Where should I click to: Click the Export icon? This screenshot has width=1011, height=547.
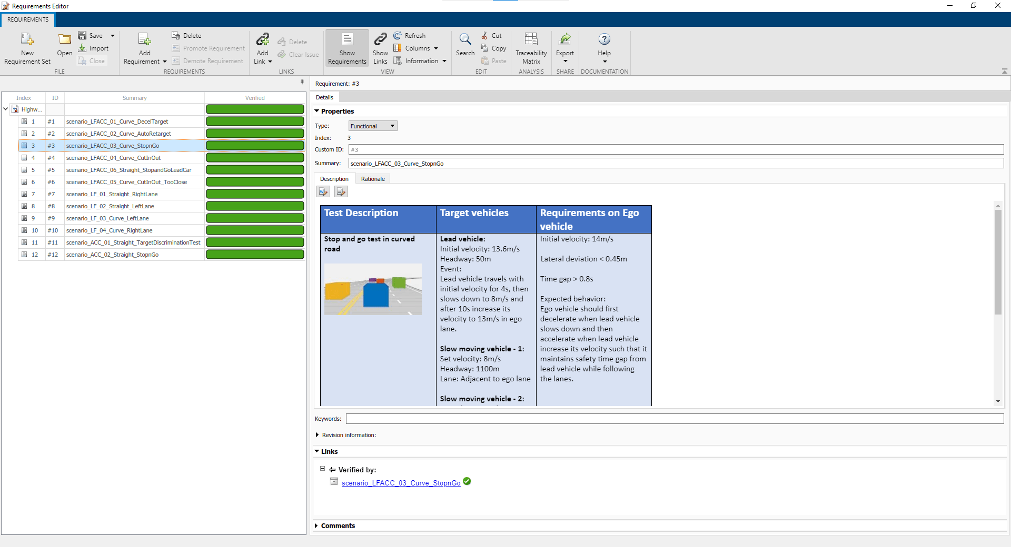(564, 40)
